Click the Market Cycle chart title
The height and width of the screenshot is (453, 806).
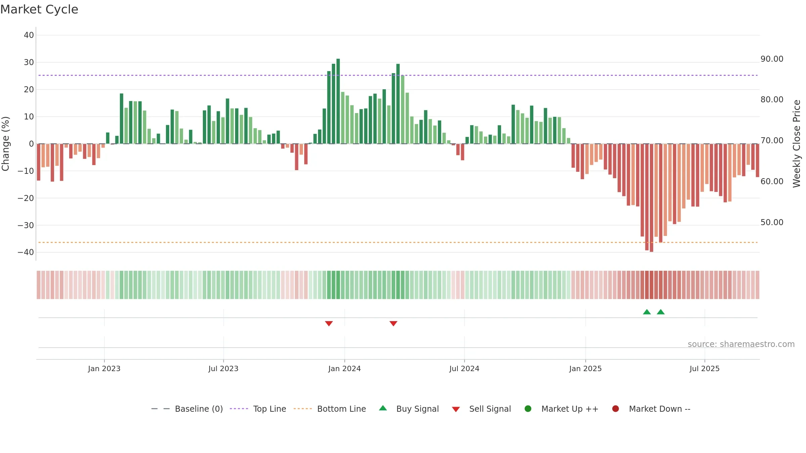pos(39,9)
